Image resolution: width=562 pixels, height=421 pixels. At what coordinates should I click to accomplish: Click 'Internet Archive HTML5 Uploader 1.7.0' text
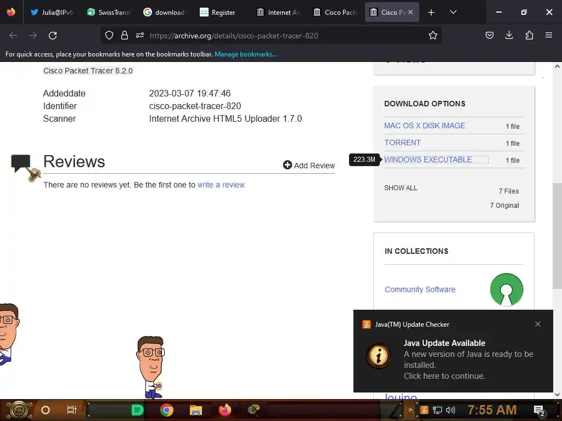tap(226, 118)
